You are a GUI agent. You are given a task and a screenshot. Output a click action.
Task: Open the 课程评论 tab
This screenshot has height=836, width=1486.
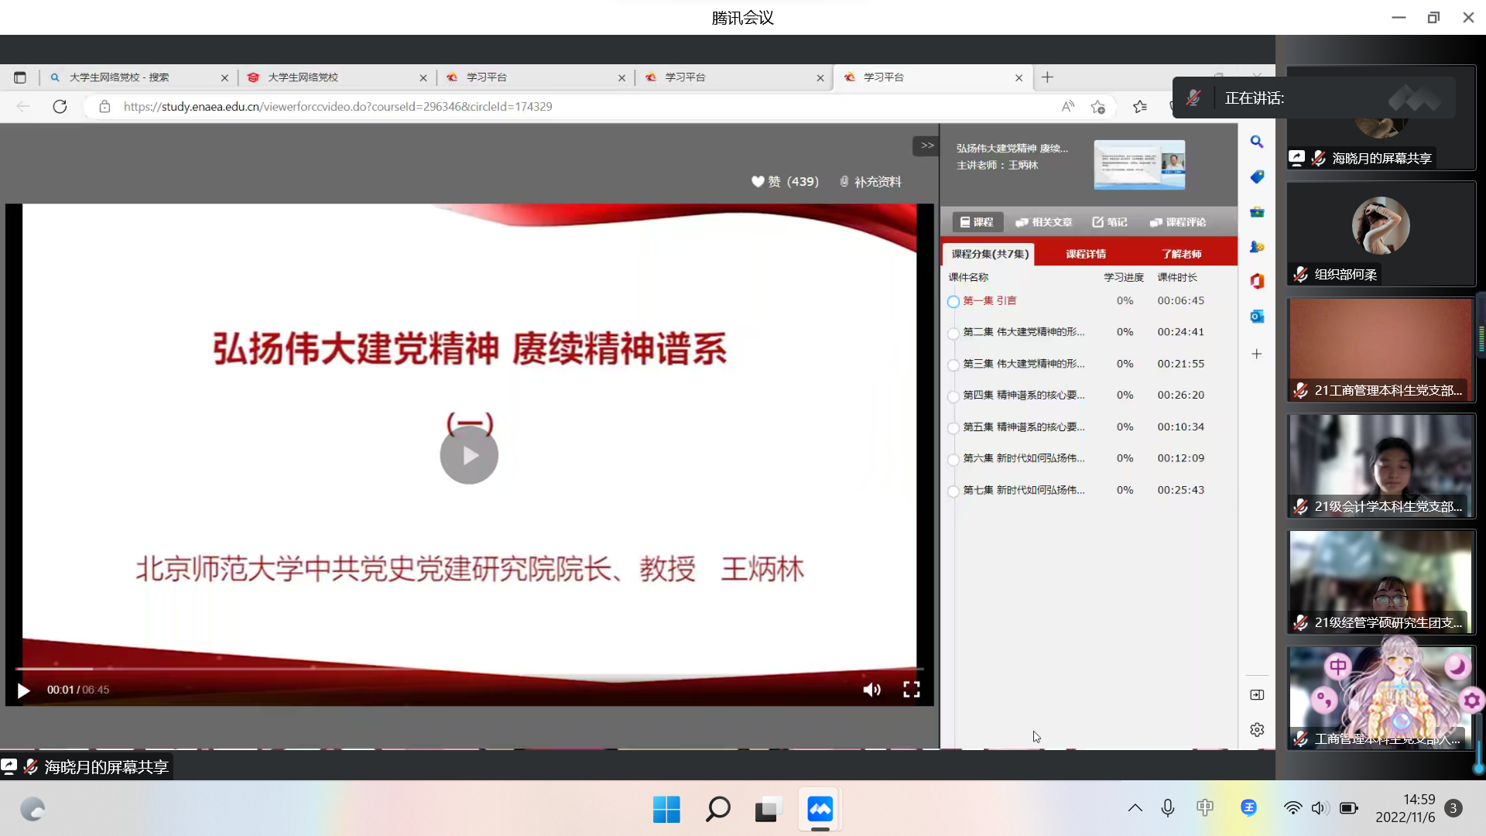click(1178, 222)
